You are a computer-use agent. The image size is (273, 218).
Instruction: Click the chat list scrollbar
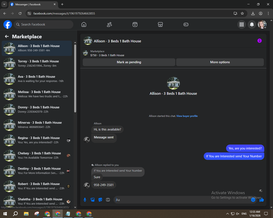click(75, 78)
